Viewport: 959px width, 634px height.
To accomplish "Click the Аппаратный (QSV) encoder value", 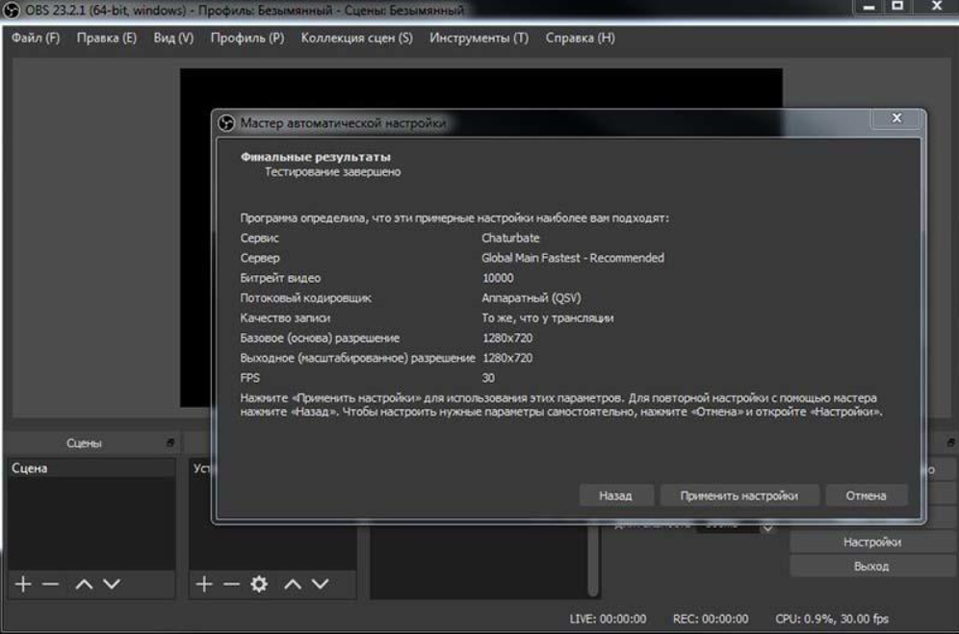I will tap(531, 298).
